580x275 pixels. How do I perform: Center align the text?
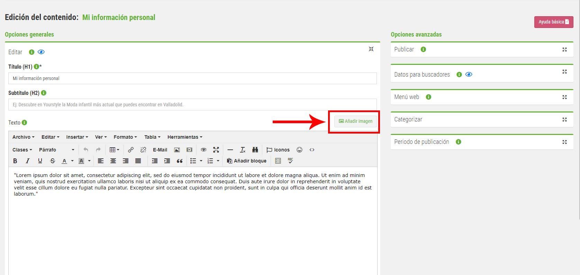113,161
